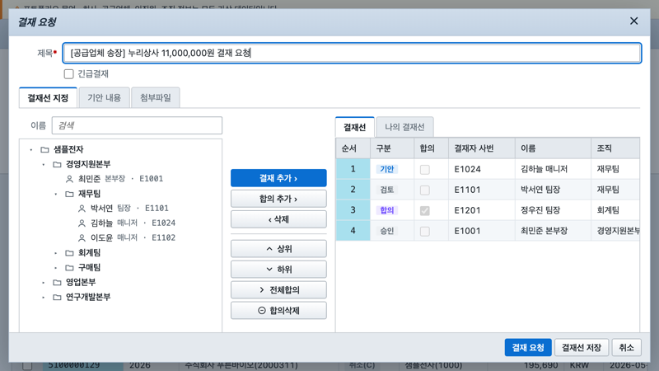Screen dimensions: 659x371
Task: Switch to the 결재선 지정 tab
Action: [48, 98]
